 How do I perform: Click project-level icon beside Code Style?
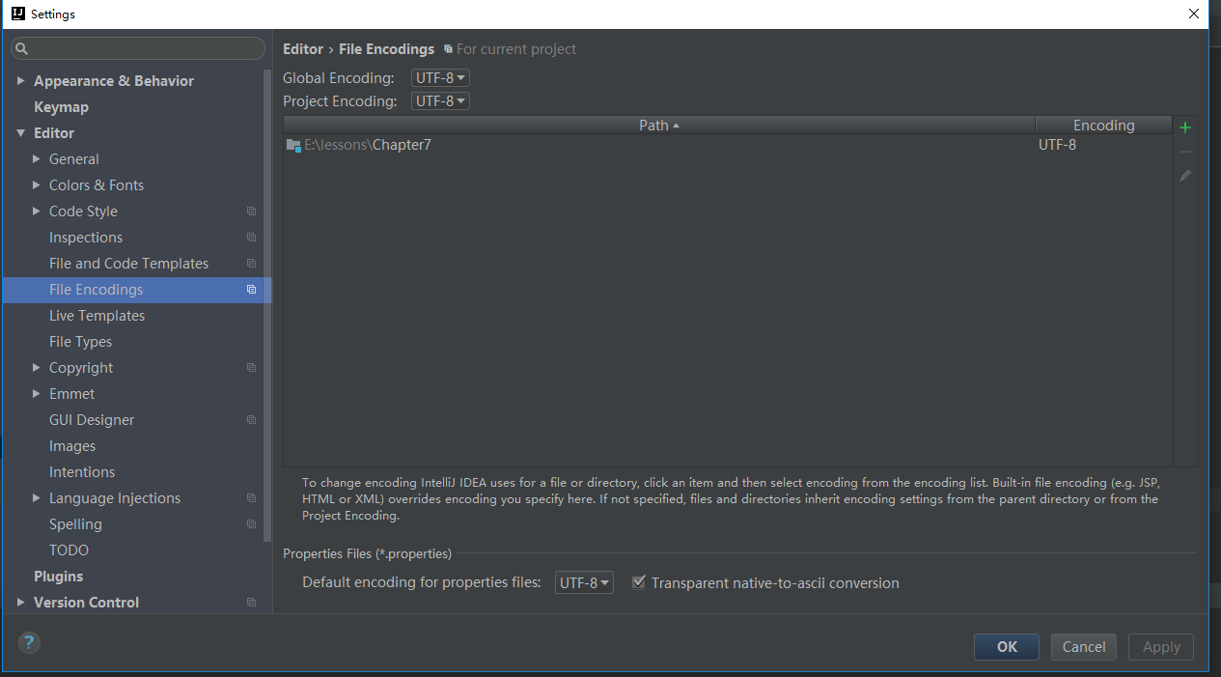click(251, 212)
